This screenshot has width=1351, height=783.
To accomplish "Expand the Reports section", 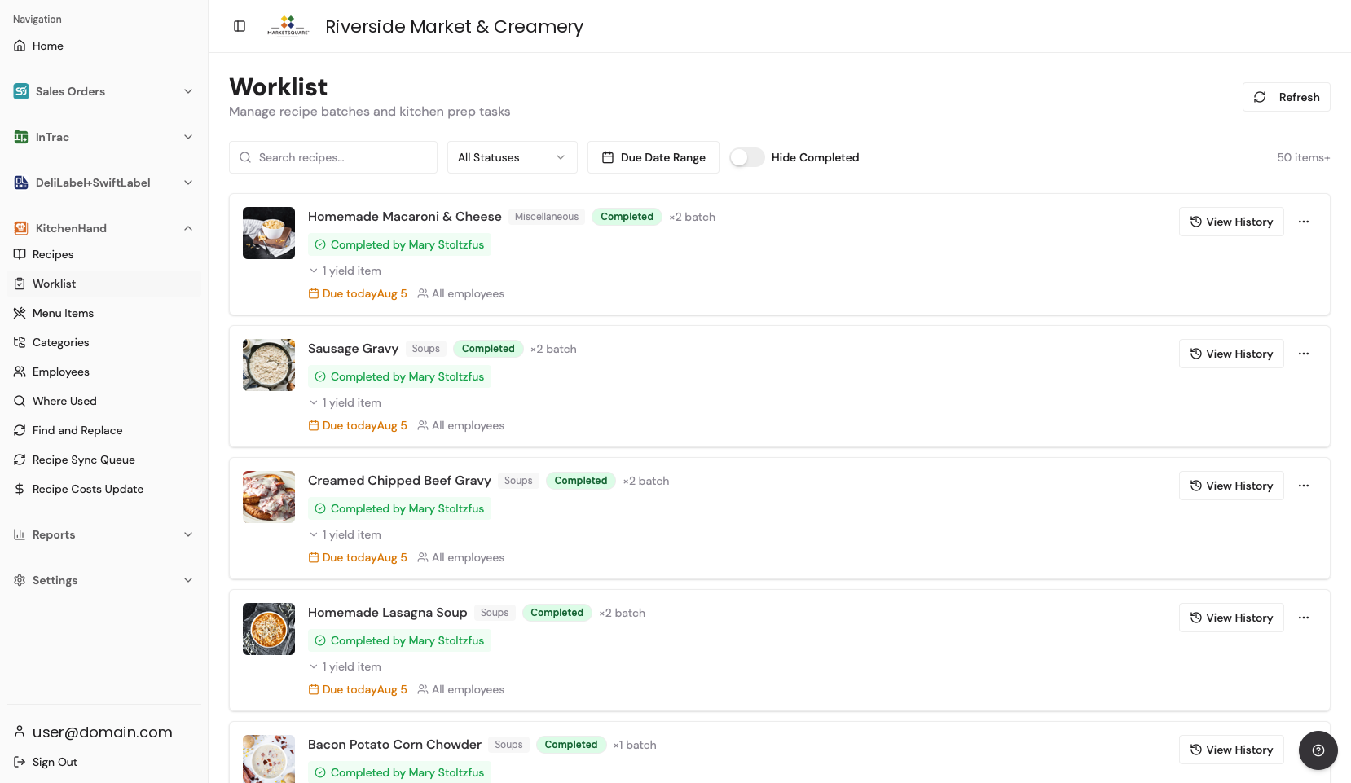I will (104, 534).
